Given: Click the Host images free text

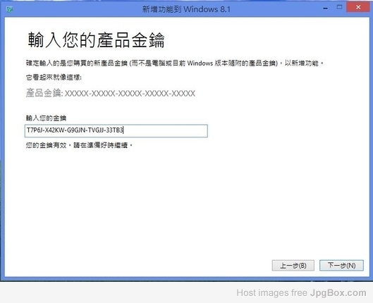Looking at the screenshot, I should pyautogui.click(x=272, y=292).
